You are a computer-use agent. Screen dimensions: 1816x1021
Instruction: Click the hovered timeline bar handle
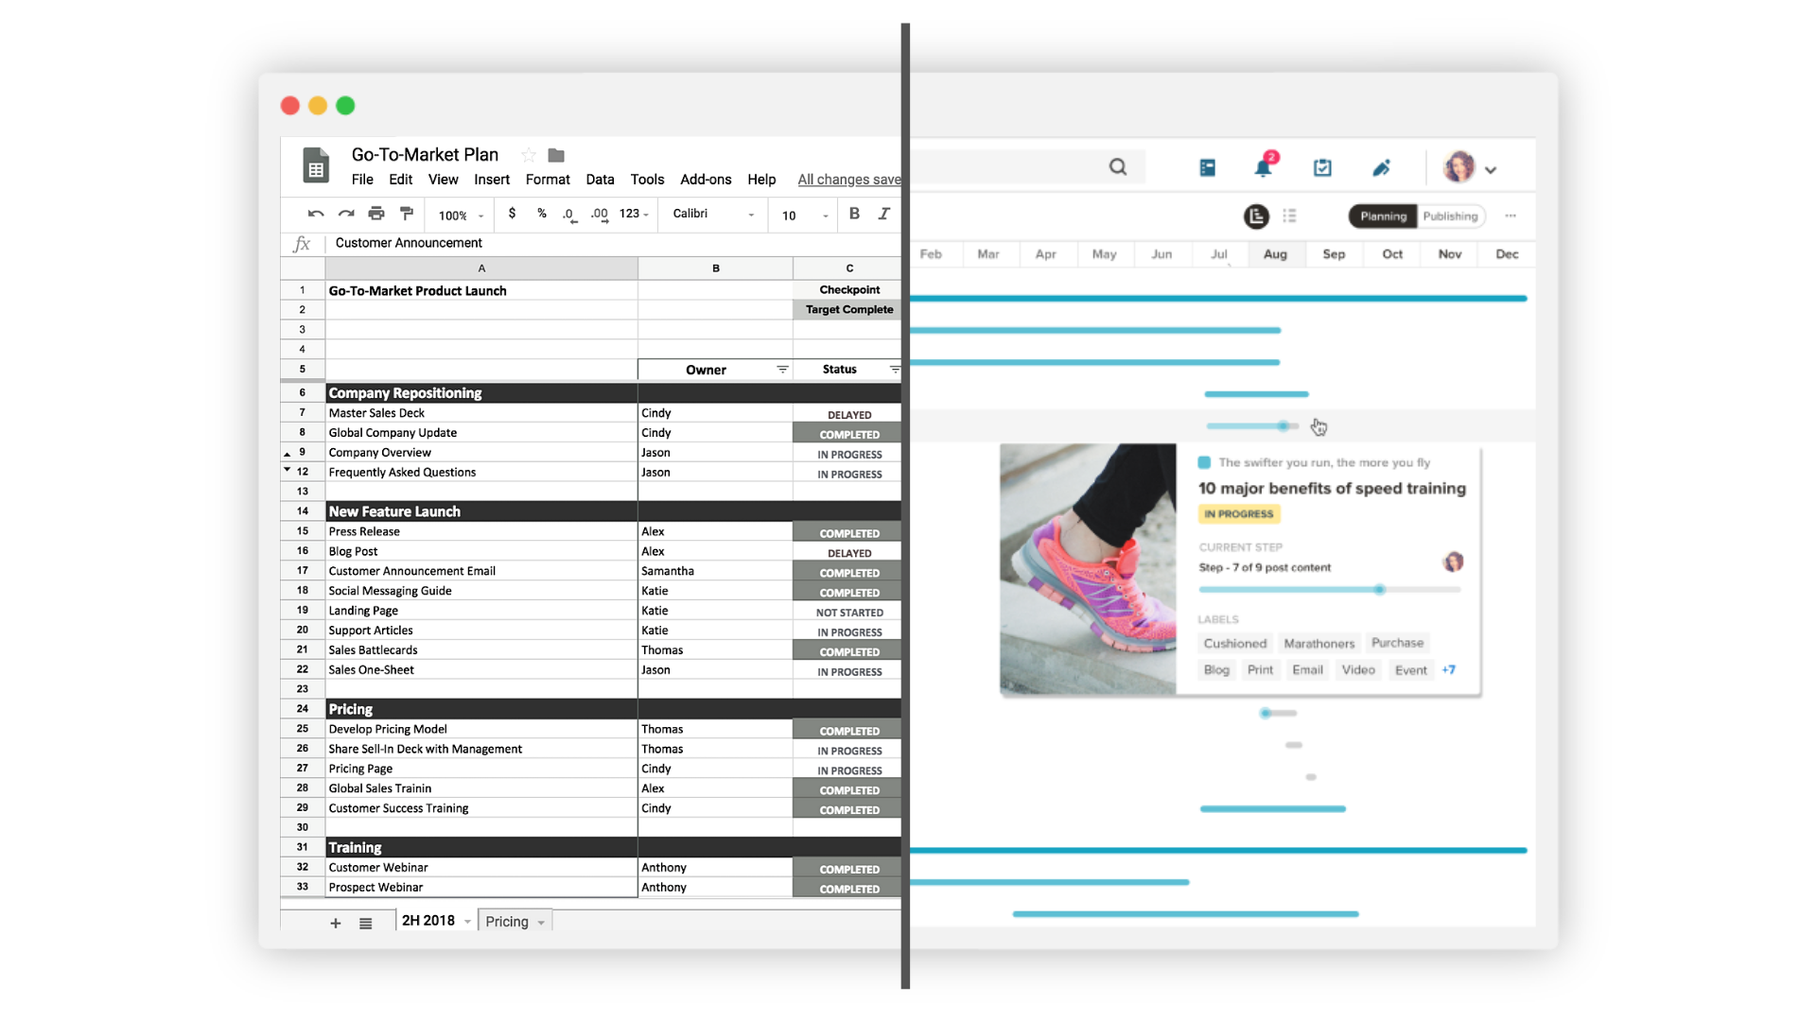pyautogui.click(x=1283, y=426)
